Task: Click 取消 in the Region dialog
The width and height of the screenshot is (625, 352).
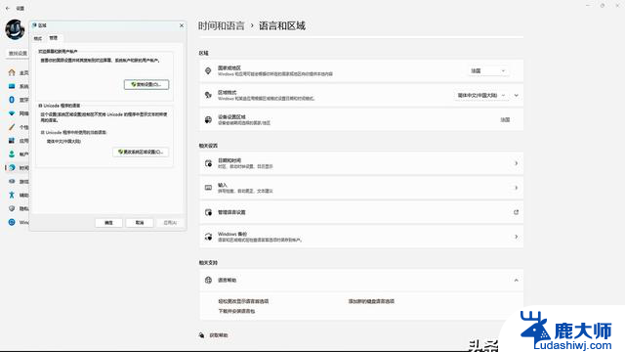Action: coord(140,223)
